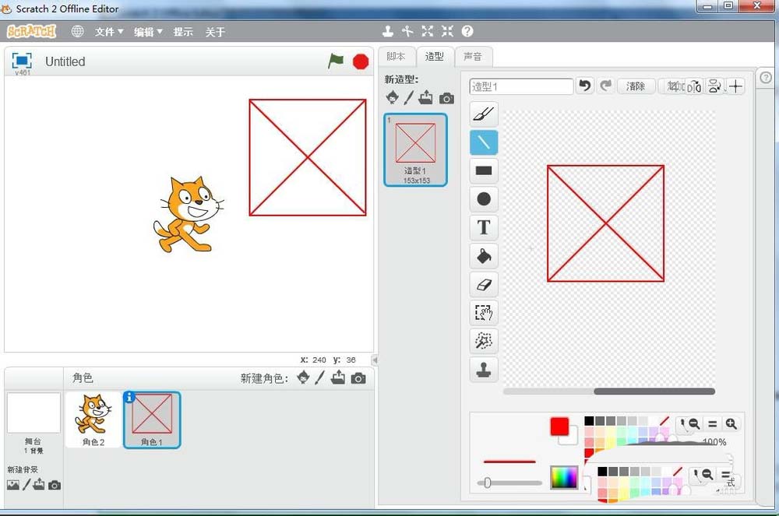Collapse the stage with the small arrow
The height and width of the screenshot is (516, 779).
click(375, 360)
